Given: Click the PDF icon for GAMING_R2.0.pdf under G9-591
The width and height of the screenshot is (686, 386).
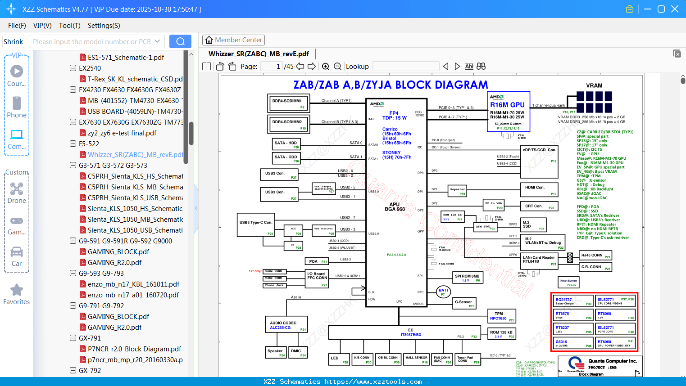Looking at the screenshot, I should pos(83,262).
